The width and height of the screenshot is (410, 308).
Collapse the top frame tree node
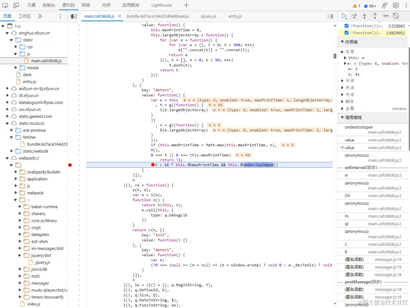3,26
